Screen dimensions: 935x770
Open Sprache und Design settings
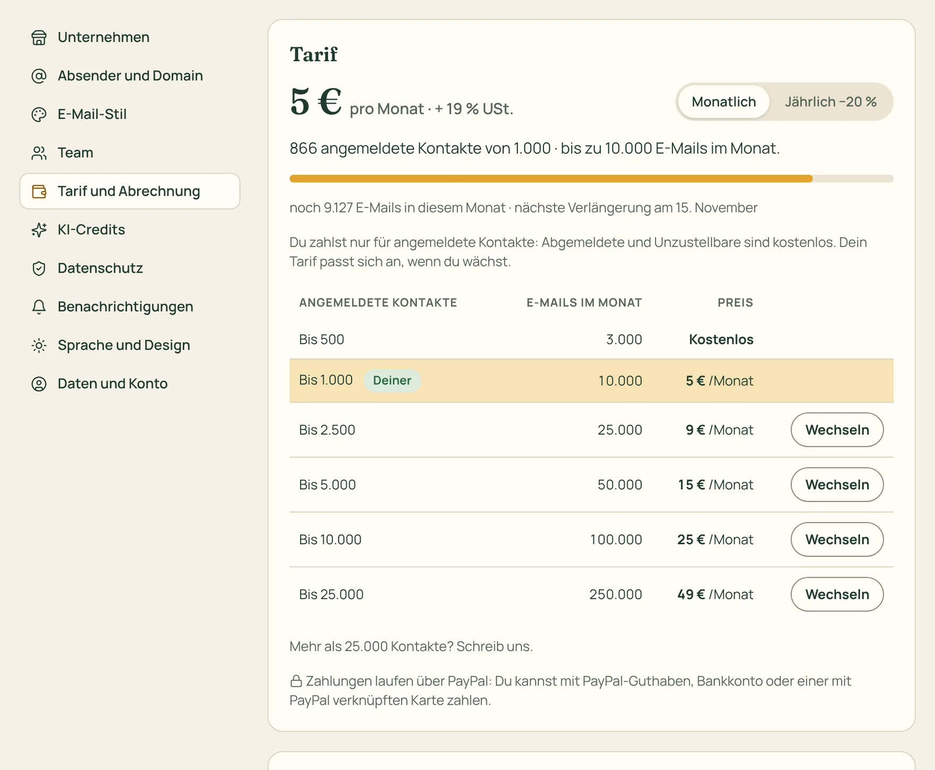tap(130, 345)
